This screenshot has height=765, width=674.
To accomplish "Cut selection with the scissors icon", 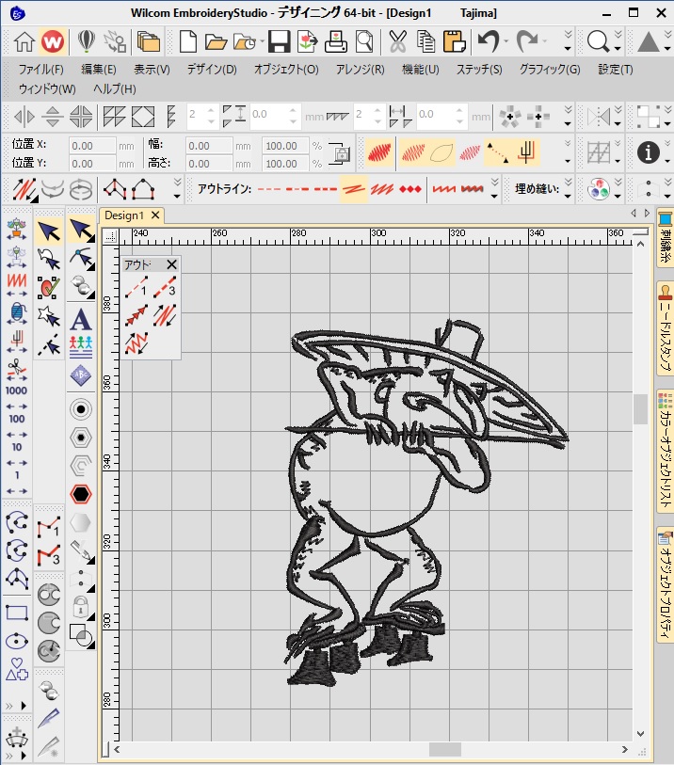I will click(398, 42).
